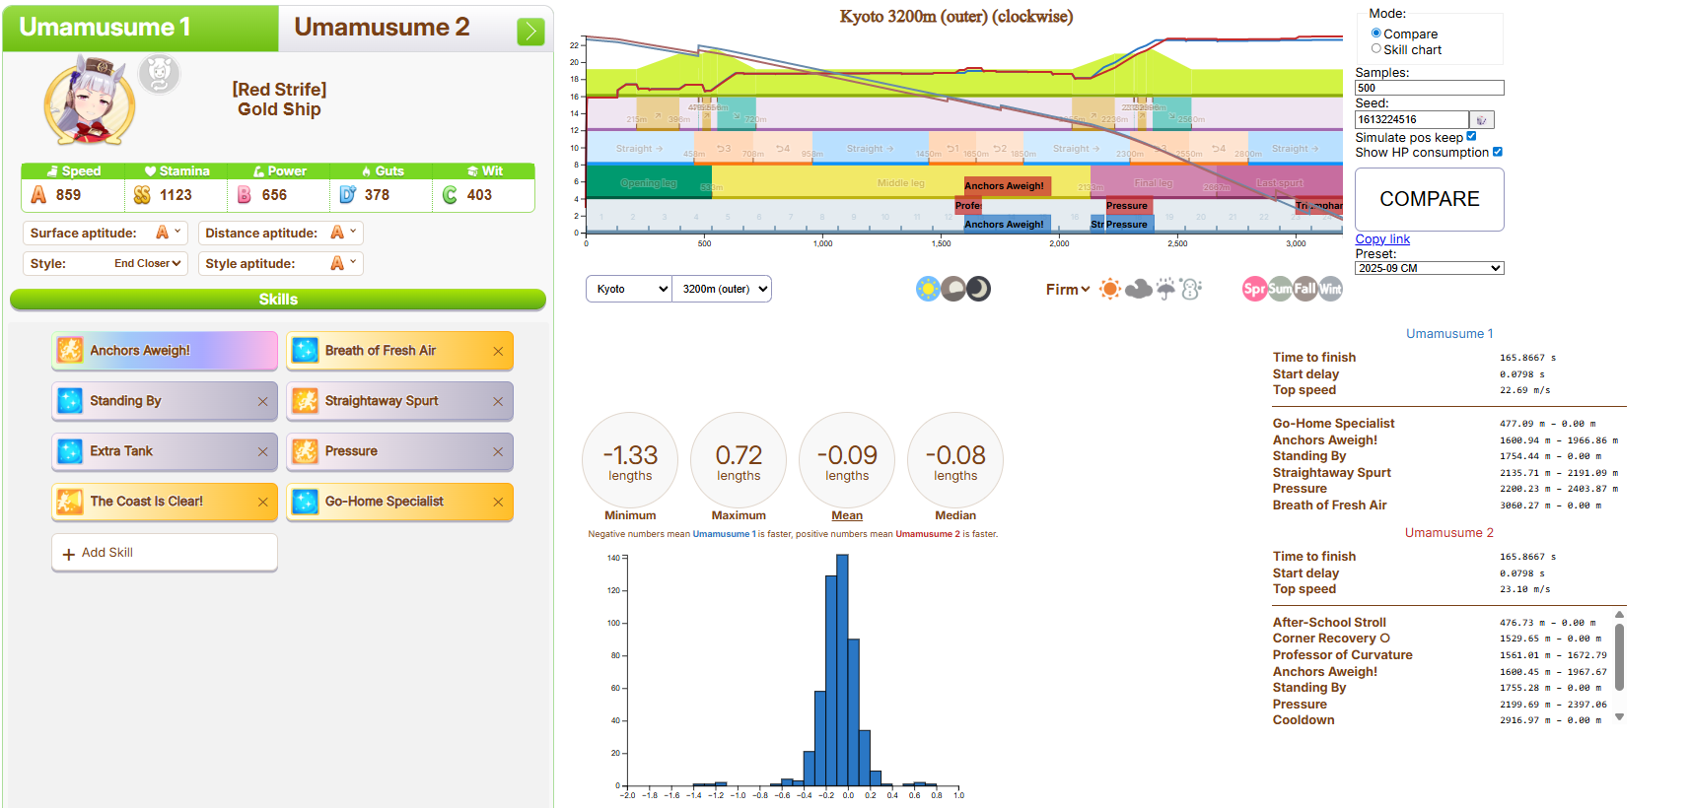Image resolution: width=1691 pixels, height=808 pixels.
Task: Choose the sunny weather icon
Action: tap(1110, 289)
